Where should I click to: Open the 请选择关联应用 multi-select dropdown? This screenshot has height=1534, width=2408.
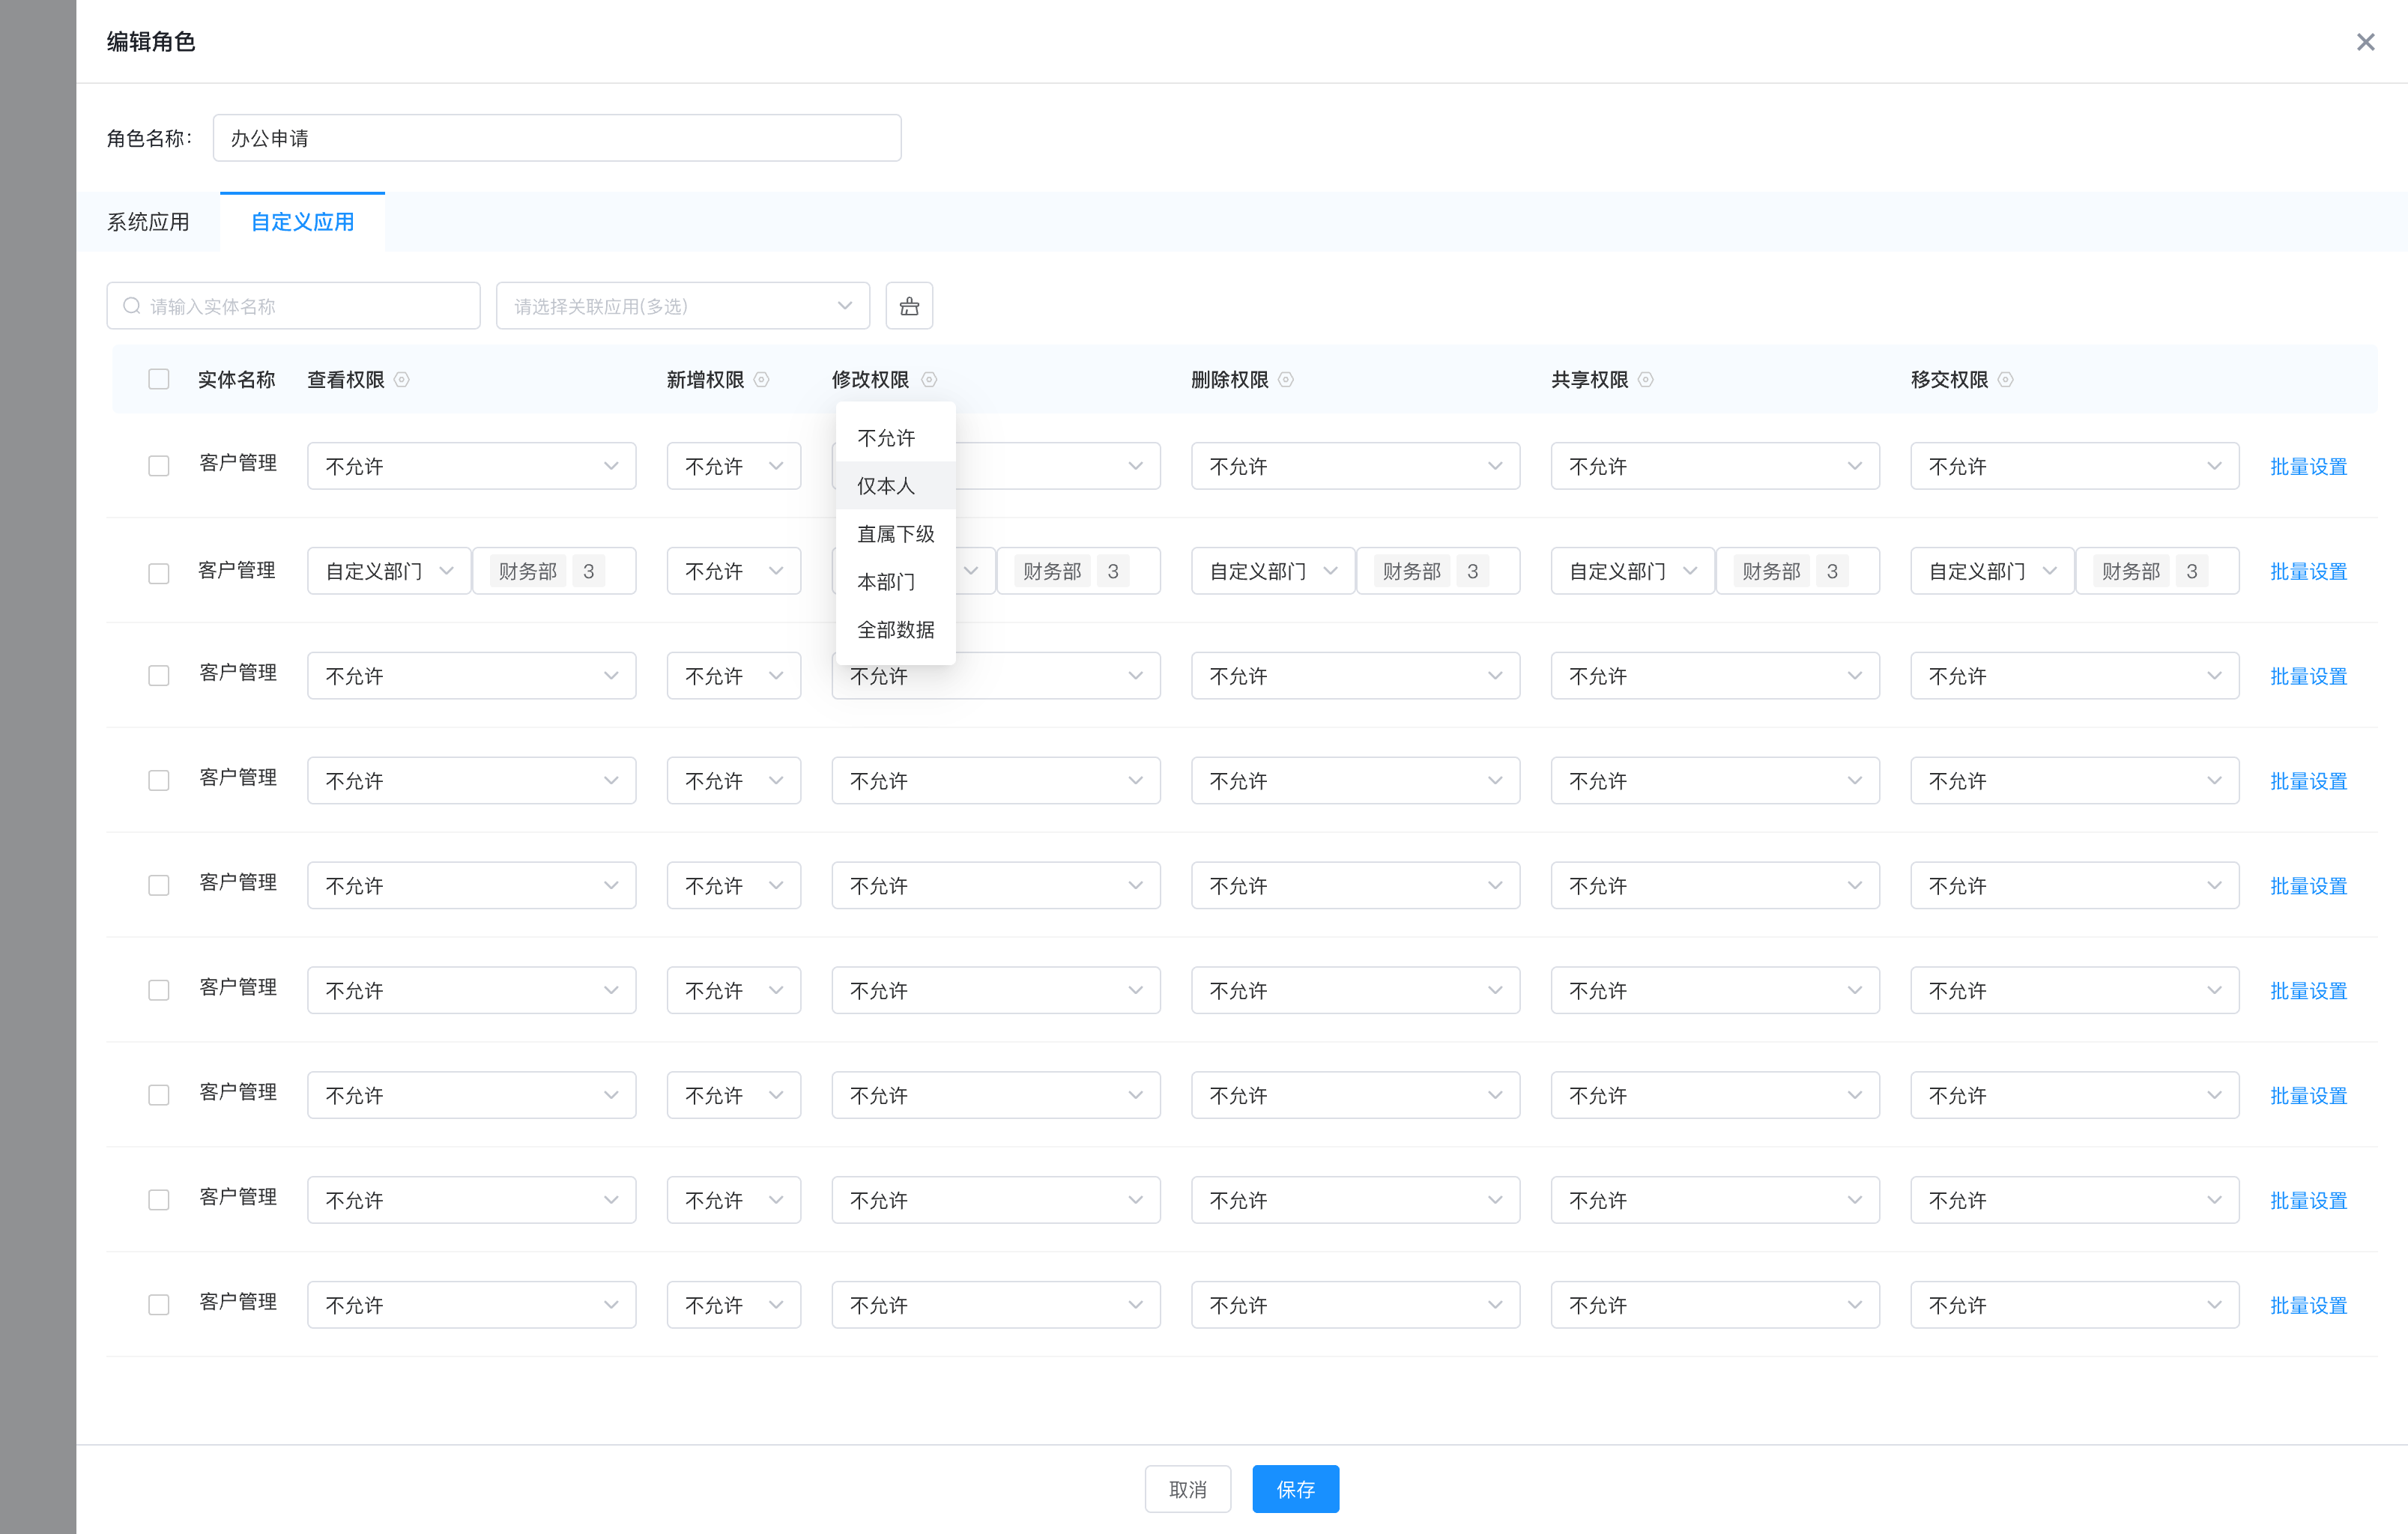pos(682,306)
